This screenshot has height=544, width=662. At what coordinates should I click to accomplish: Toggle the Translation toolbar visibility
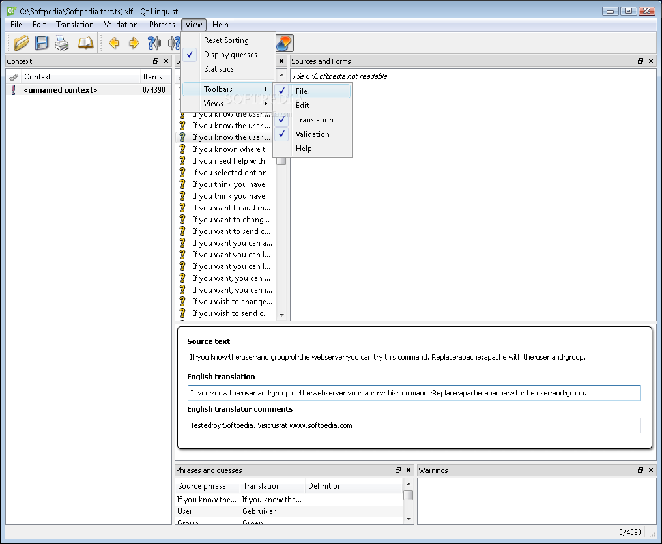[x=312, y=119]
